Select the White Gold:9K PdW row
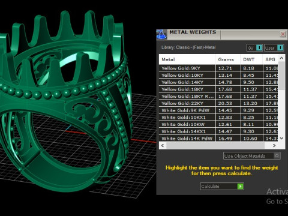This screenshot has height=216, width=288. pos(218,110)
